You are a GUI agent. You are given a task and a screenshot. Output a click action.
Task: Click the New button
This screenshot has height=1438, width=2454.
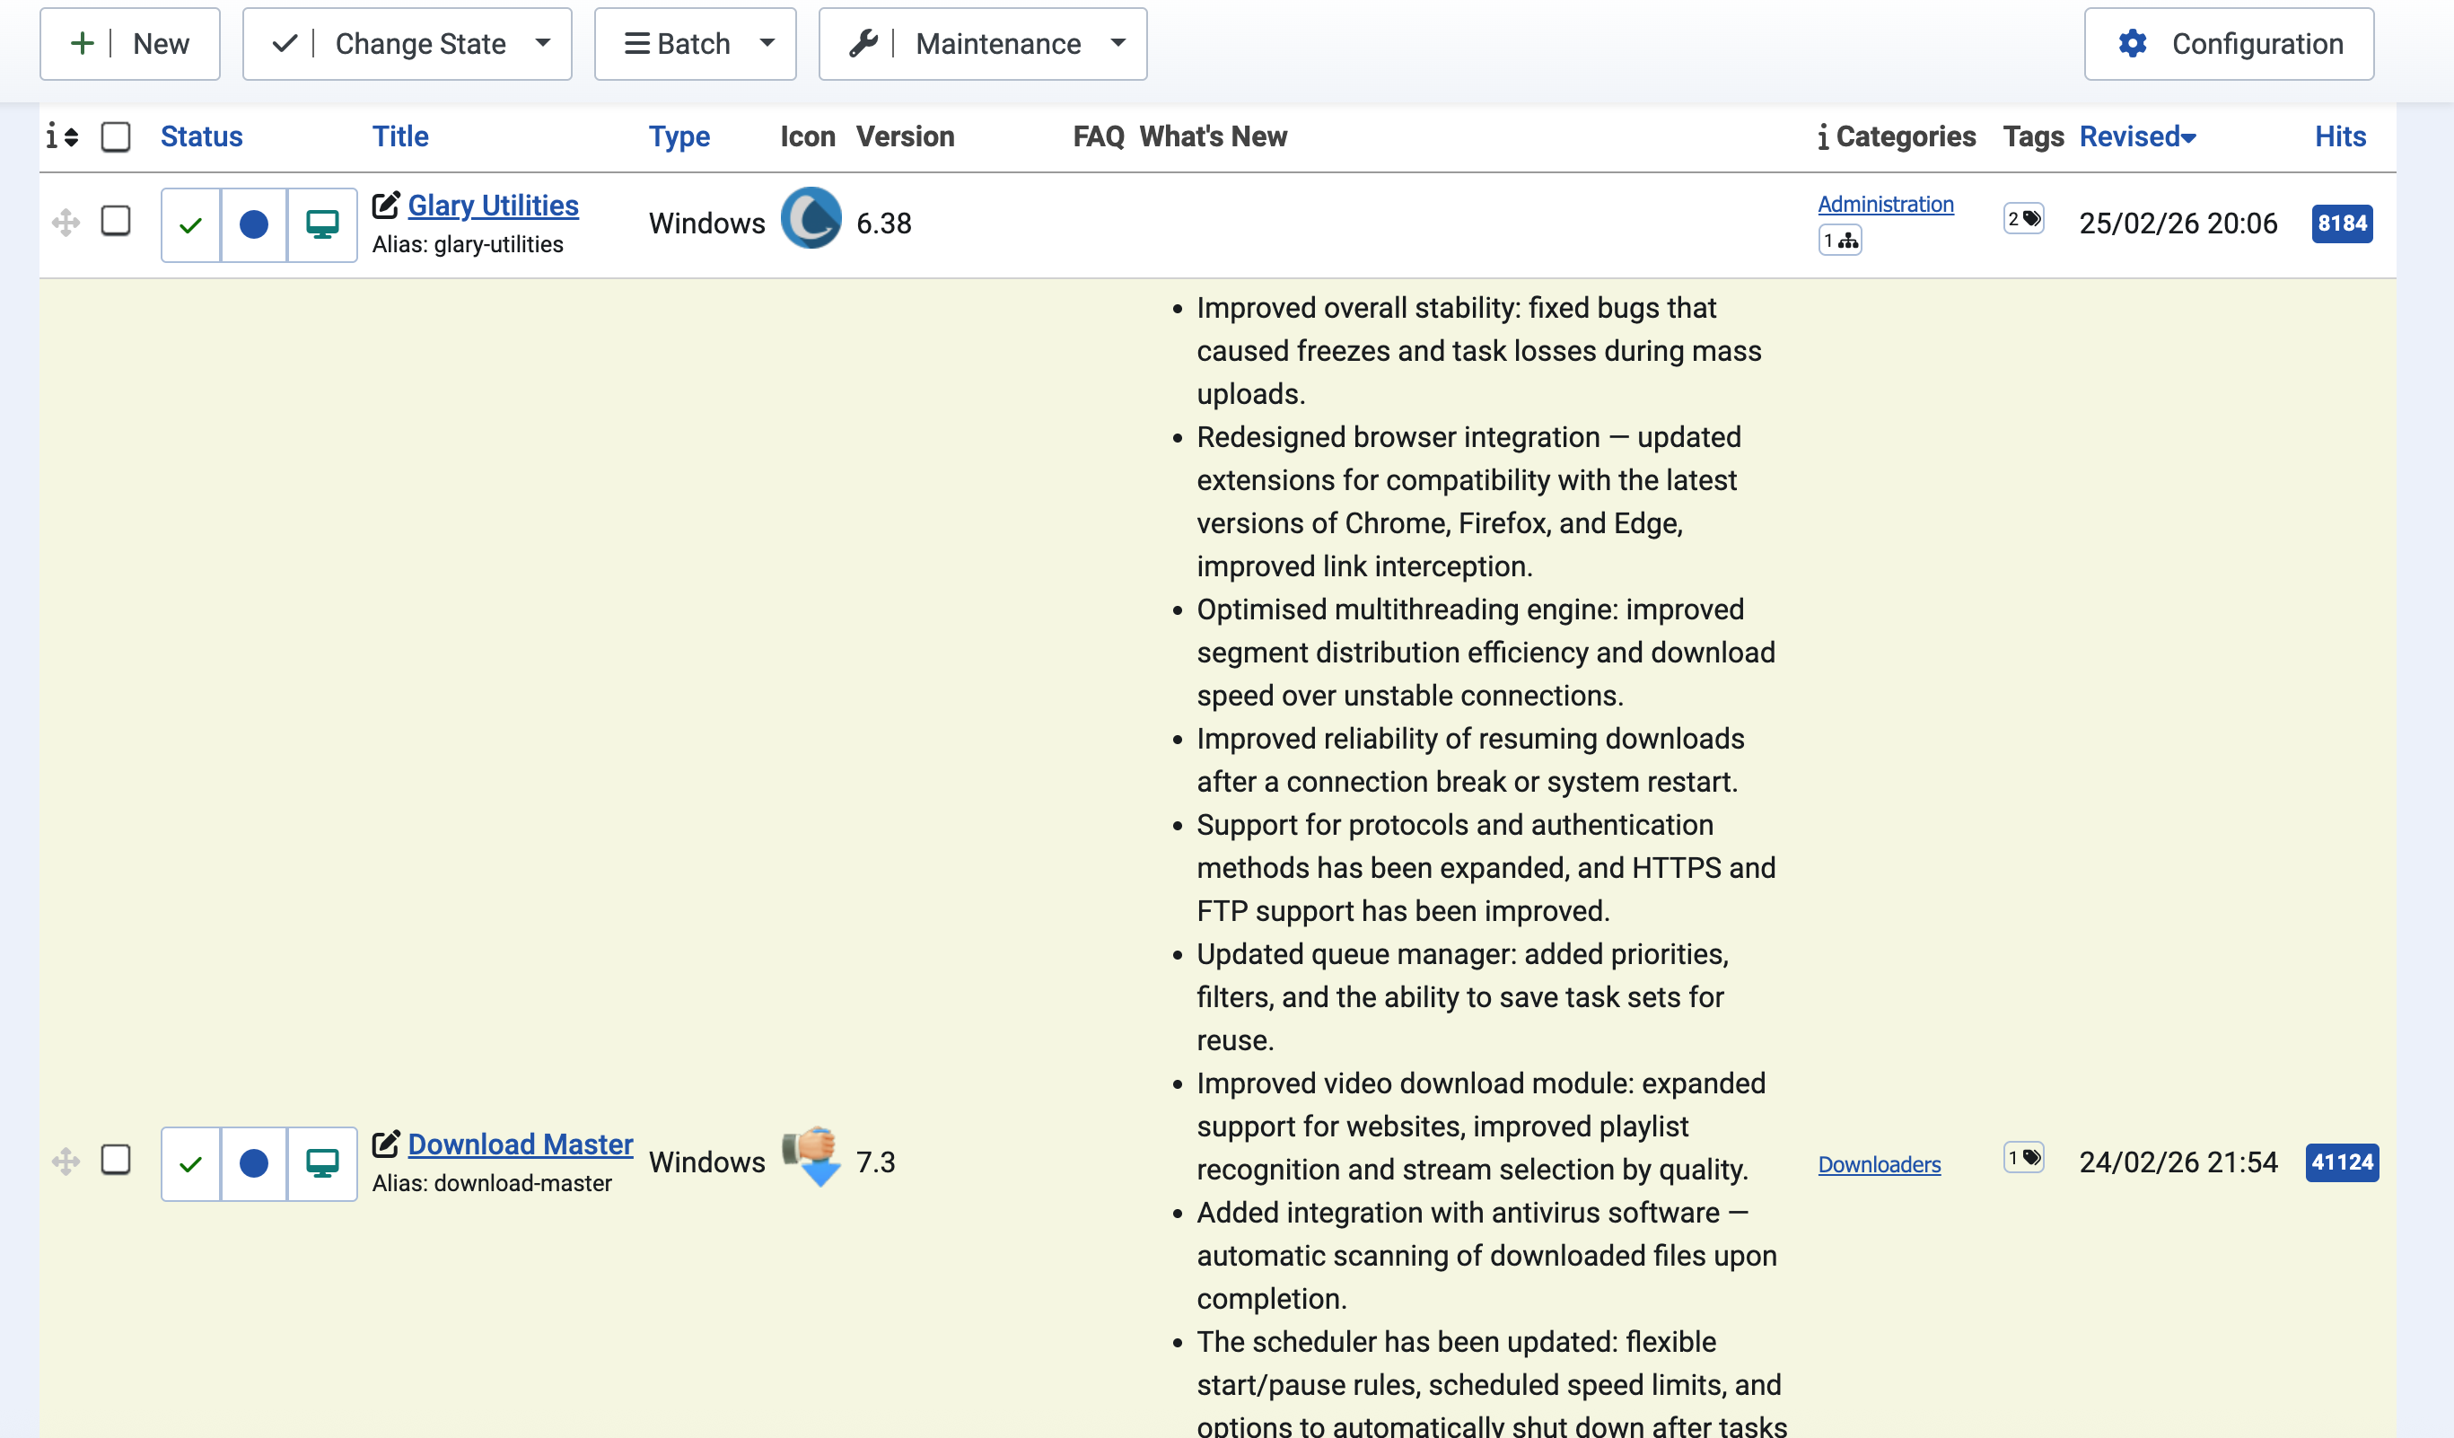pos(130,44)
